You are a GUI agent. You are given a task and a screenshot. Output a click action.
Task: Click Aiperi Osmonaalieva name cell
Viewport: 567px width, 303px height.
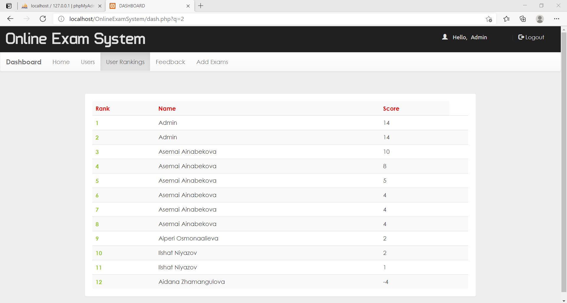click(x=188, y=238)
